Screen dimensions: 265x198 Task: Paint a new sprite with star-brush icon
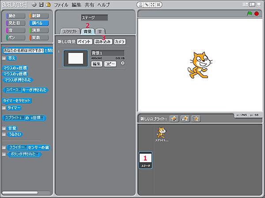(x=174, y=118)
